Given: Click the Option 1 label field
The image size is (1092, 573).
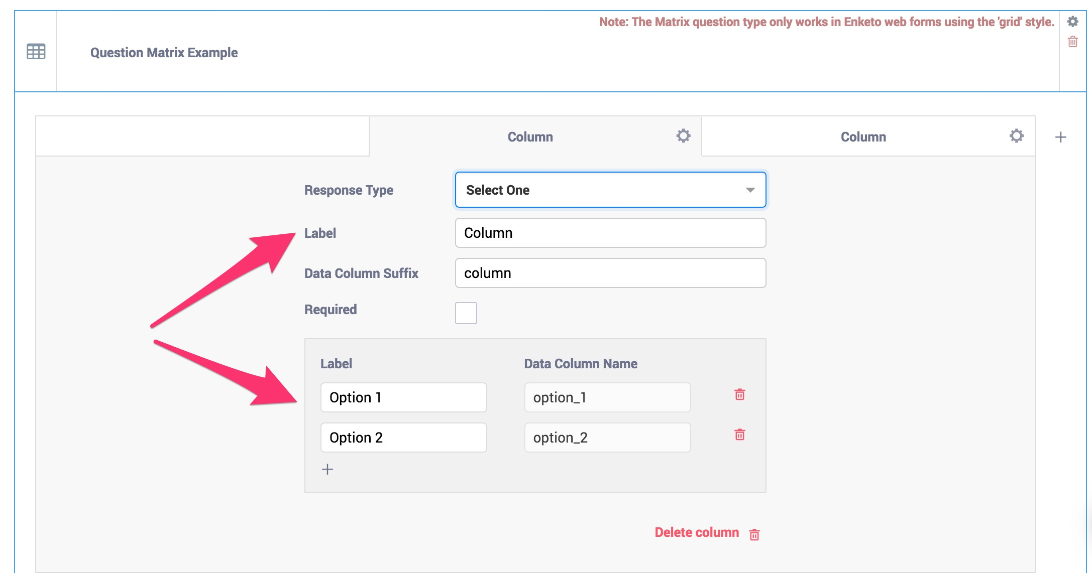Looking at the screenshot, I should 403,397.
